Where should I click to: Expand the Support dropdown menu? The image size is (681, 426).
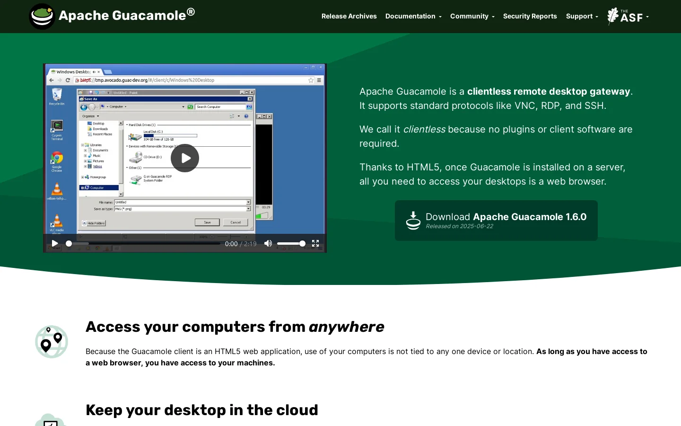(582, 16)
